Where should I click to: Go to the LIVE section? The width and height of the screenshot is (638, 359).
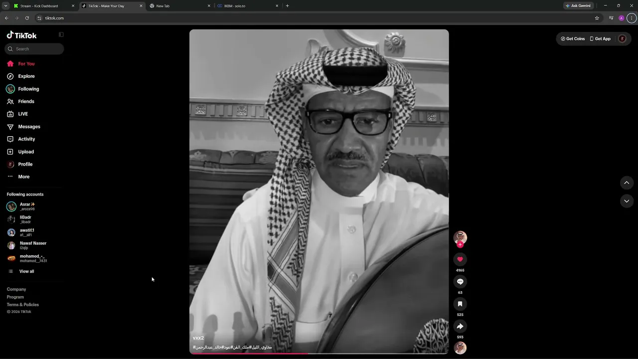tap(17, 114)
